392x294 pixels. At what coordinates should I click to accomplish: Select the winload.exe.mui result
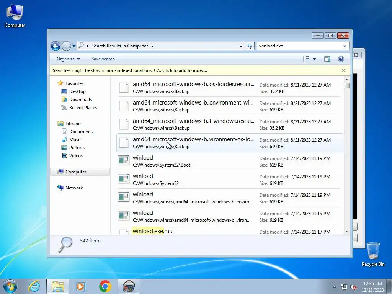pos(229,231)
